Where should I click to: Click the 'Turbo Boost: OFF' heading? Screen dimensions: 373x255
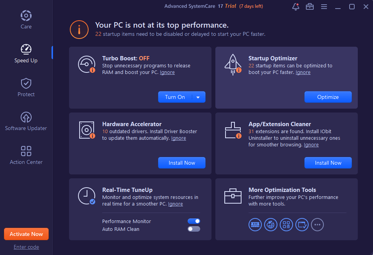(x=126, y=58)
